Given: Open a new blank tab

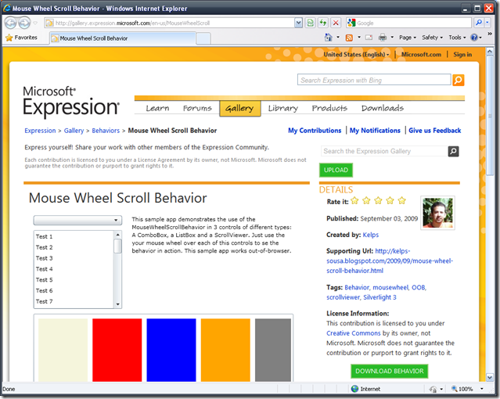Looking at the screenshot, I should click(203, 38).
